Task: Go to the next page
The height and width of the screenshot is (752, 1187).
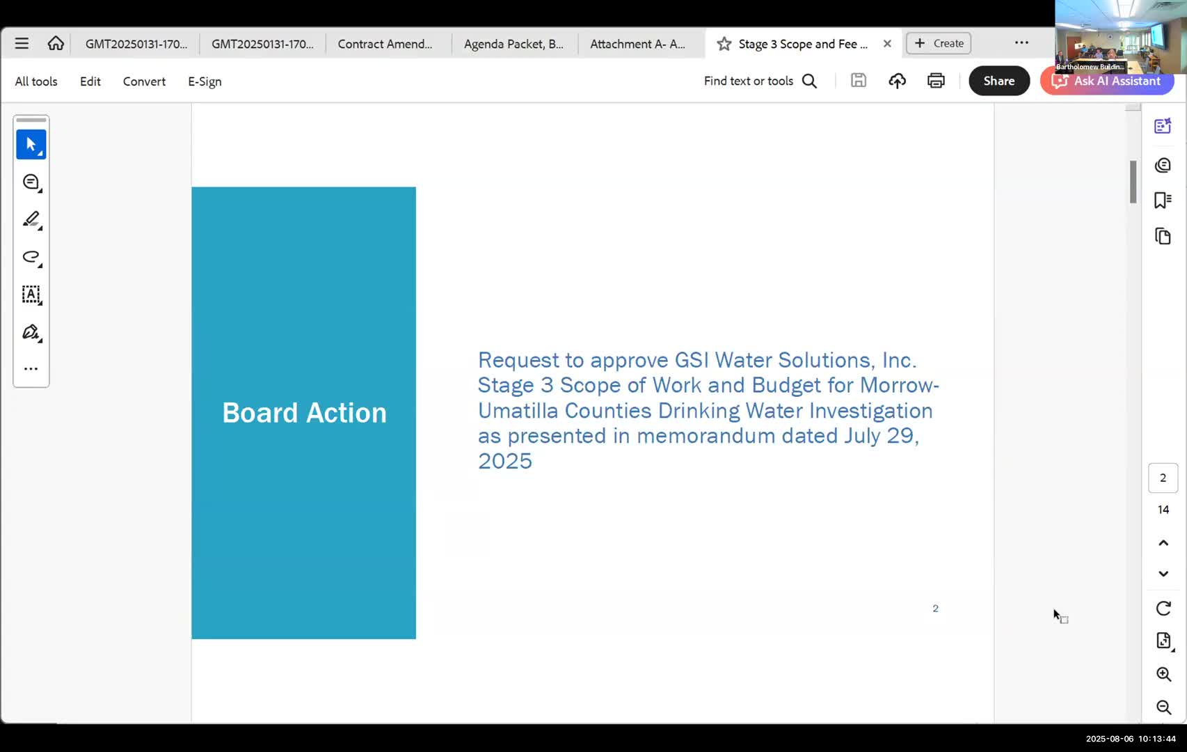Action: (x=1163, y=574)
